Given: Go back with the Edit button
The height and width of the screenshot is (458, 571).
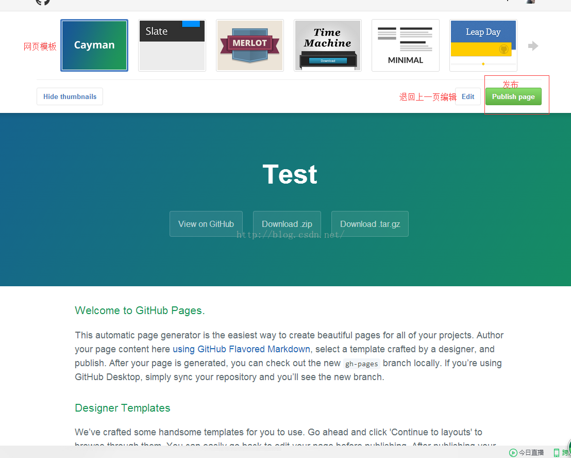Looking at the screenshot, I should (468, 96).
